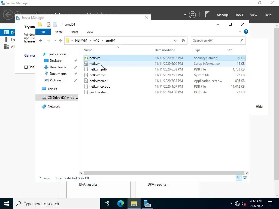The width and height of the screenshot is (279, 209).
Task: Open the View ribbon tab in Explorer
Action: pos(90,32)
